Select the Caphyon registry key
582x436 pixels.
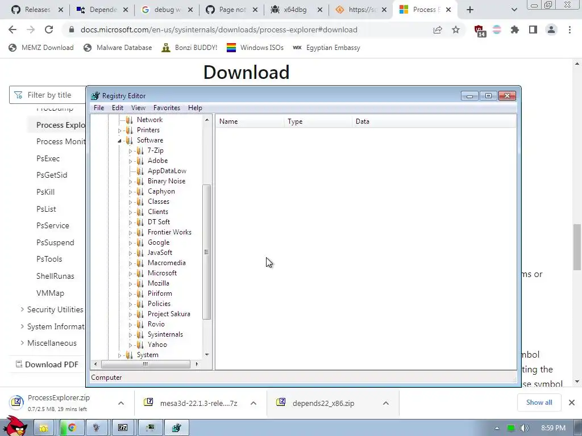161,191
